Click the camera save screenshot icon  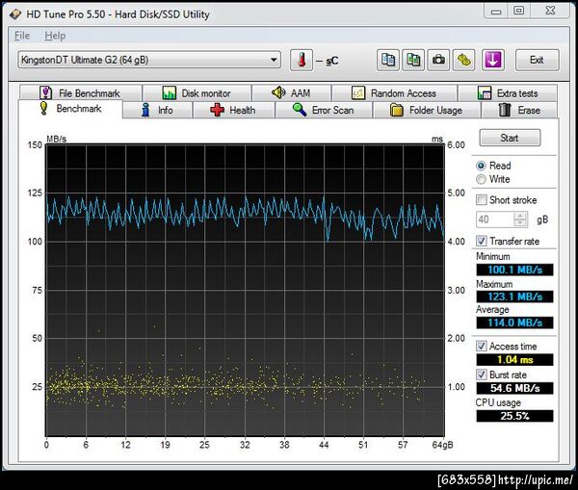pos(438,60)
